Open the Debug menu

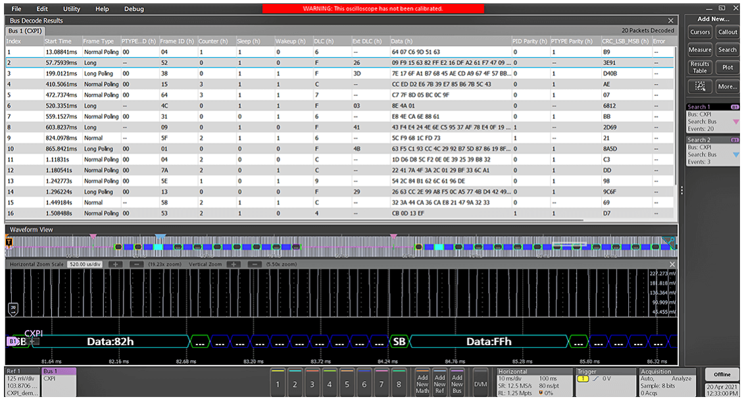[134, 9]
